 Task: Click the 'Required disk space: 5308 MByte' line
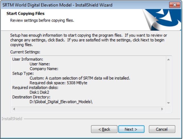pos(58,83)
